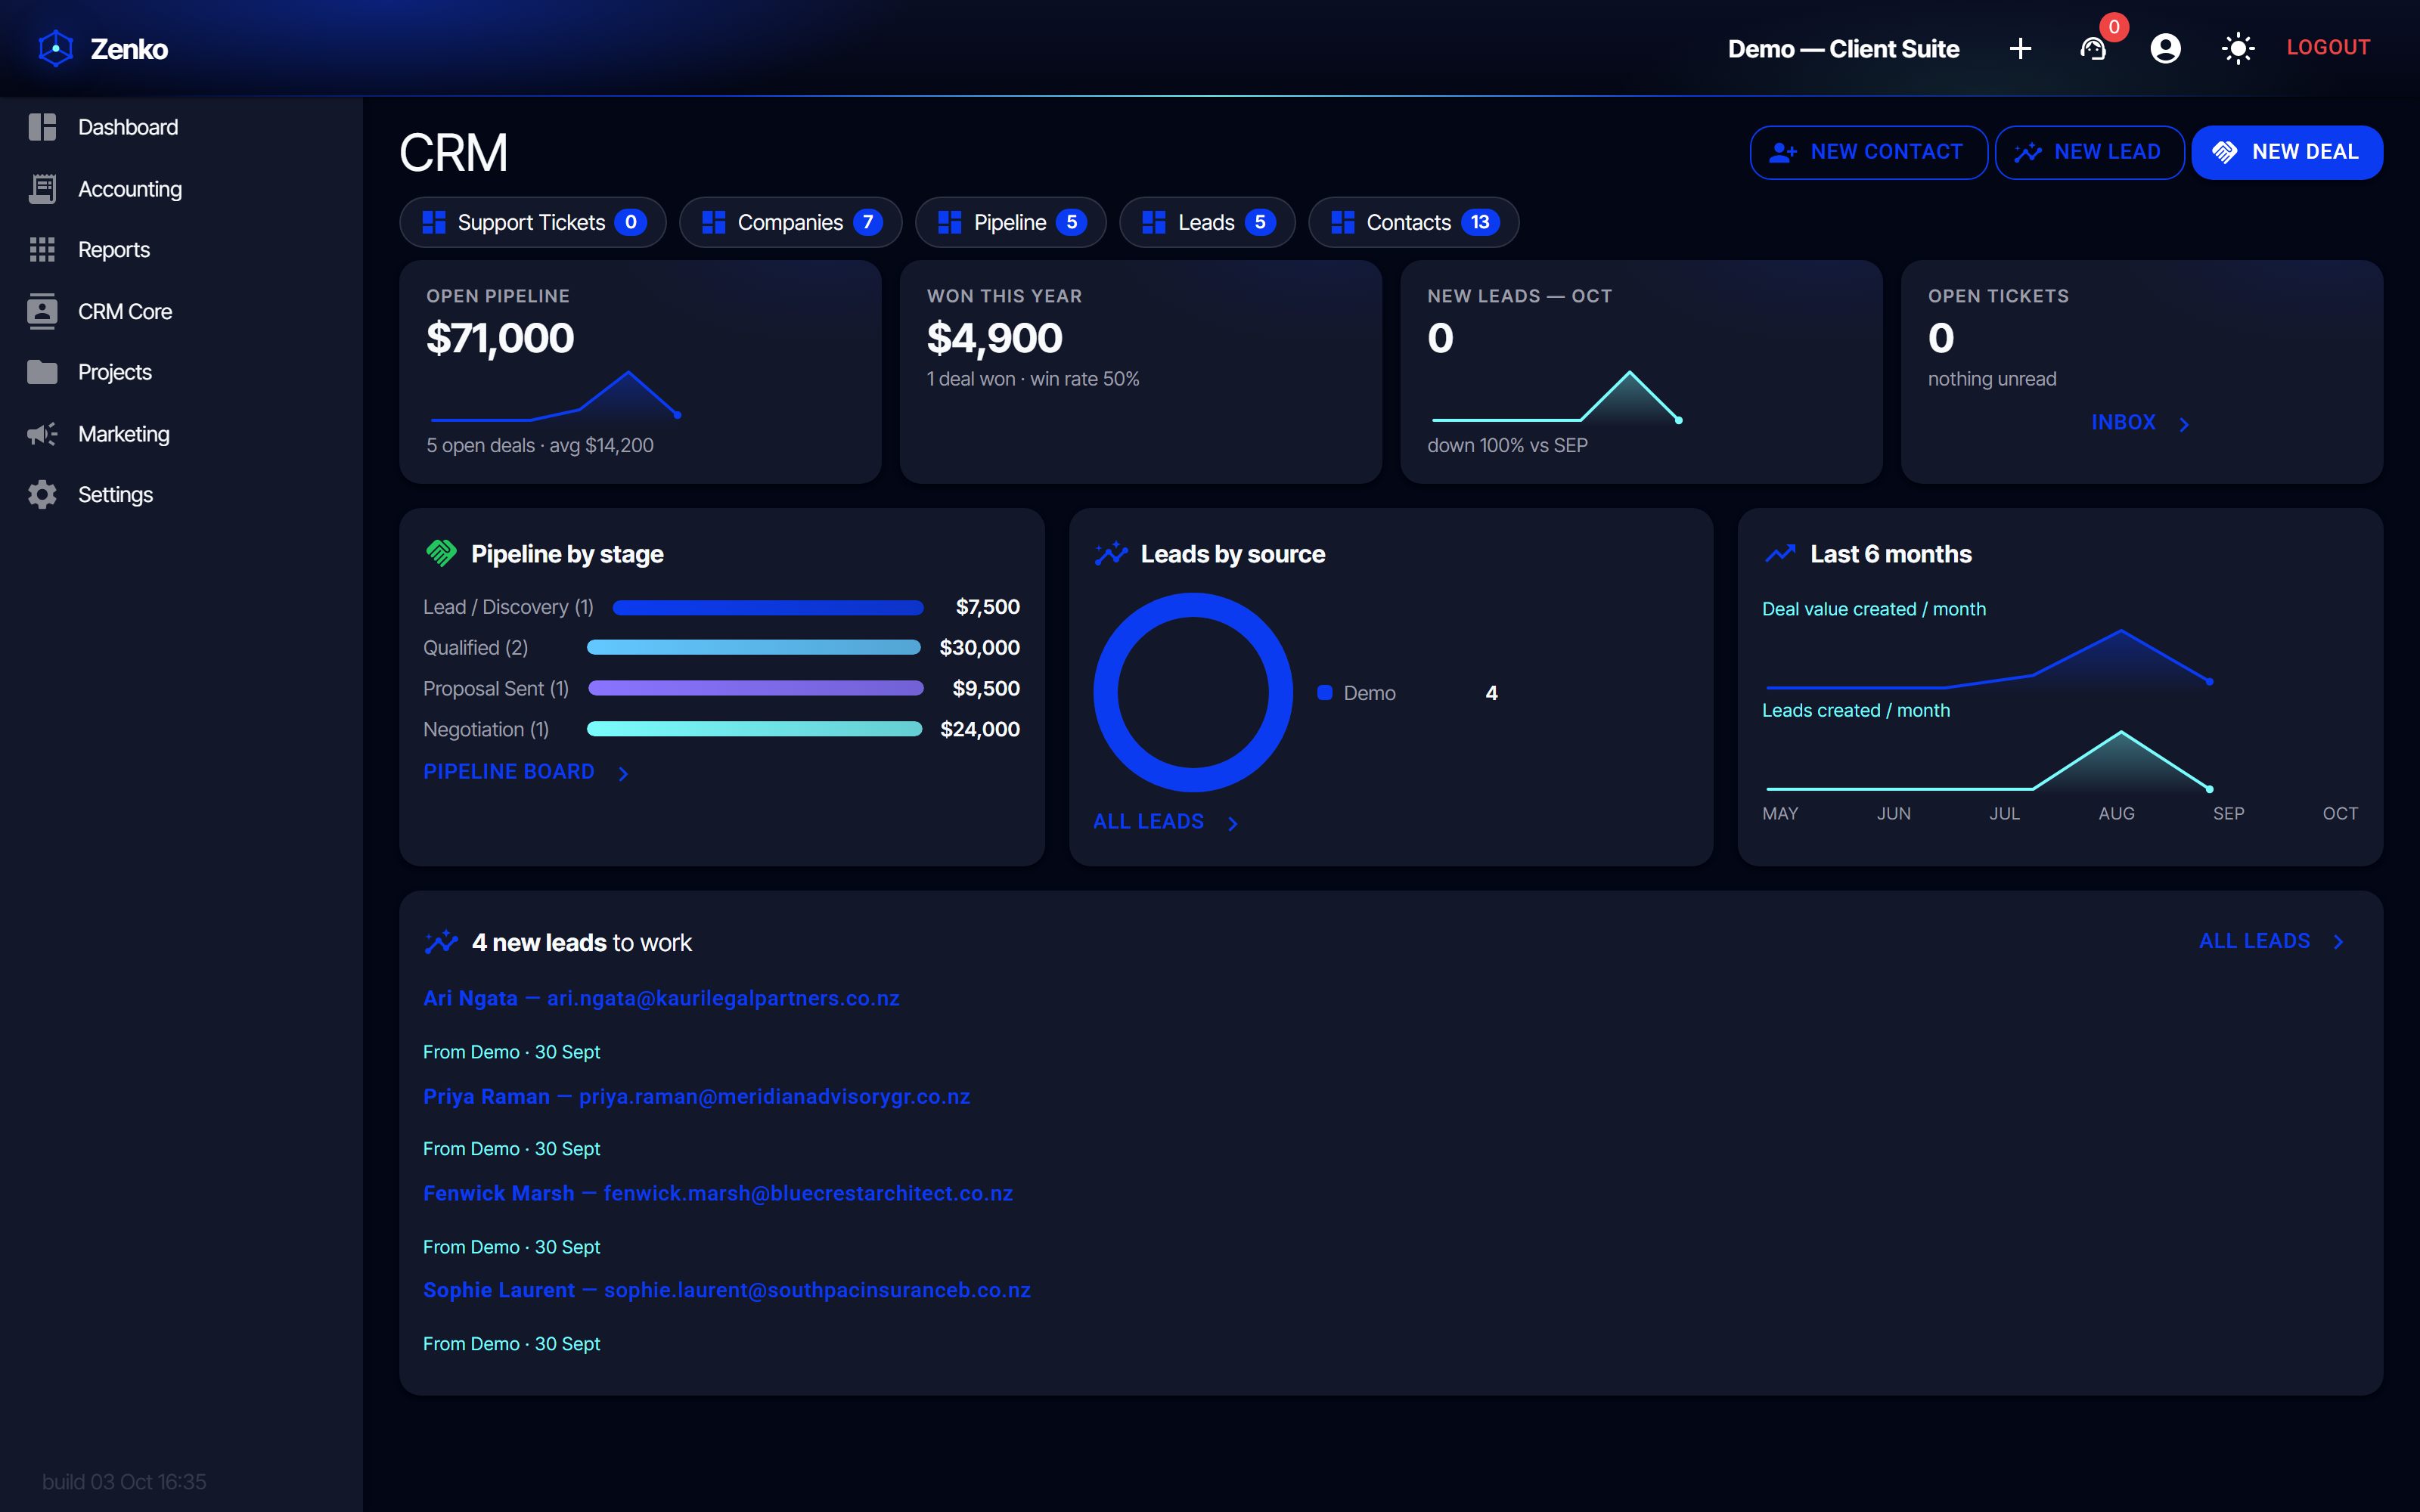Screen dimensions: 2420x1512
Task: Click chevron beside ALL LEADS under donut chart
Action: point(1232,823)
